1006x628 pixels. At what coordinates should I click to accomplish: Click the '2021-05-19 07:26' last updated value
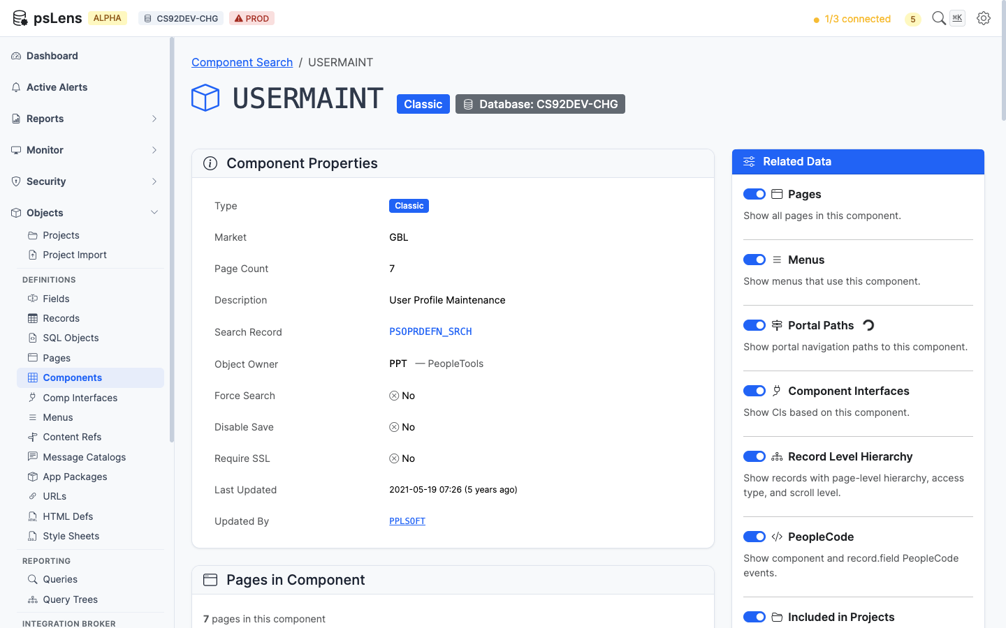453,490
